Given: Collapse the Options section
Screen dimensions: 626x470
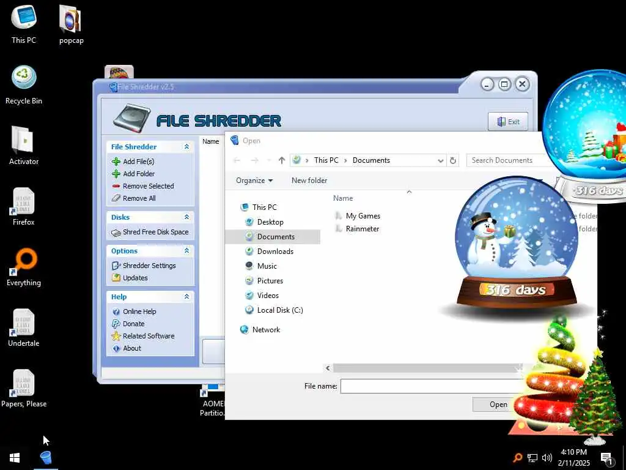Looking at the screenshot, I should [x=186, y=250].
